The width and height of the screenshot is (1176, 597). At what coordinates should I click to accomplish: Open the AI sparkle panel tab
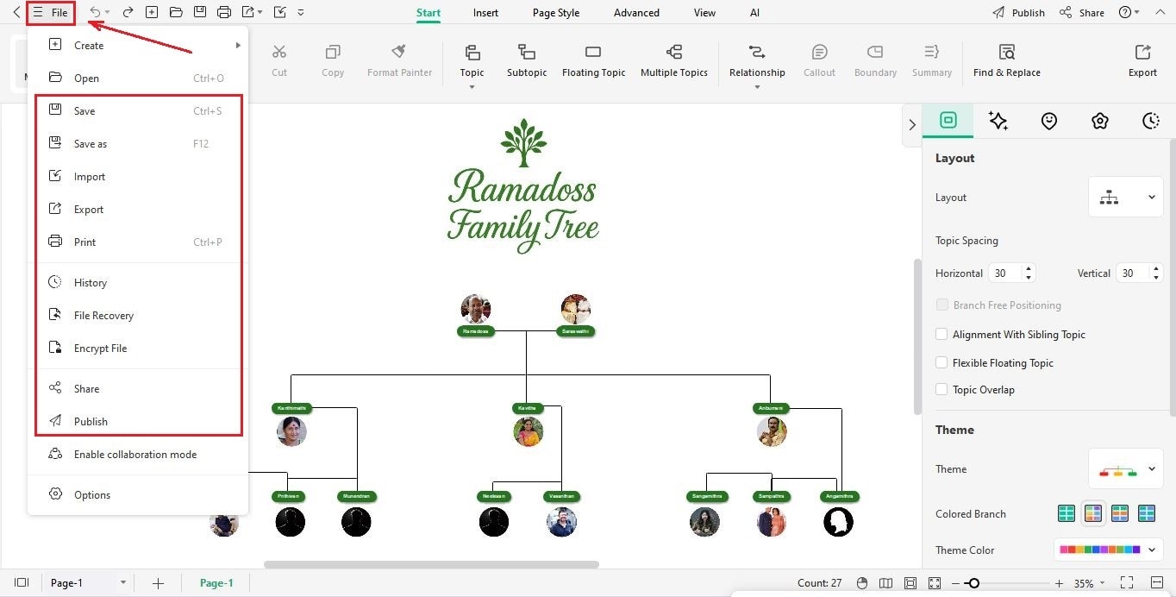tap(998, 121)
